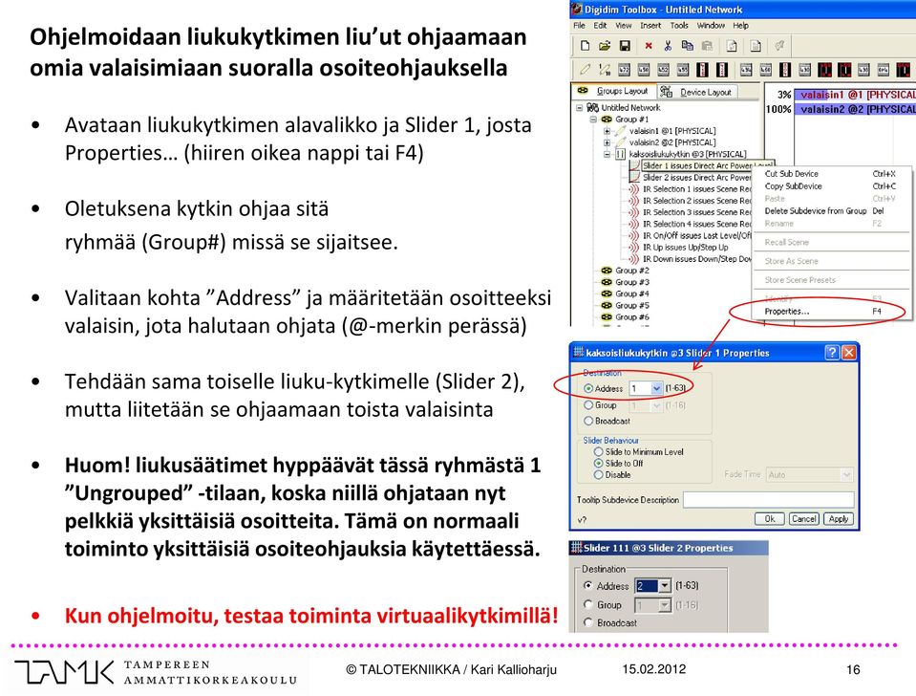Click the Untitled Network node icon
The image size is (916, 696).
click(x=592, y=108)
